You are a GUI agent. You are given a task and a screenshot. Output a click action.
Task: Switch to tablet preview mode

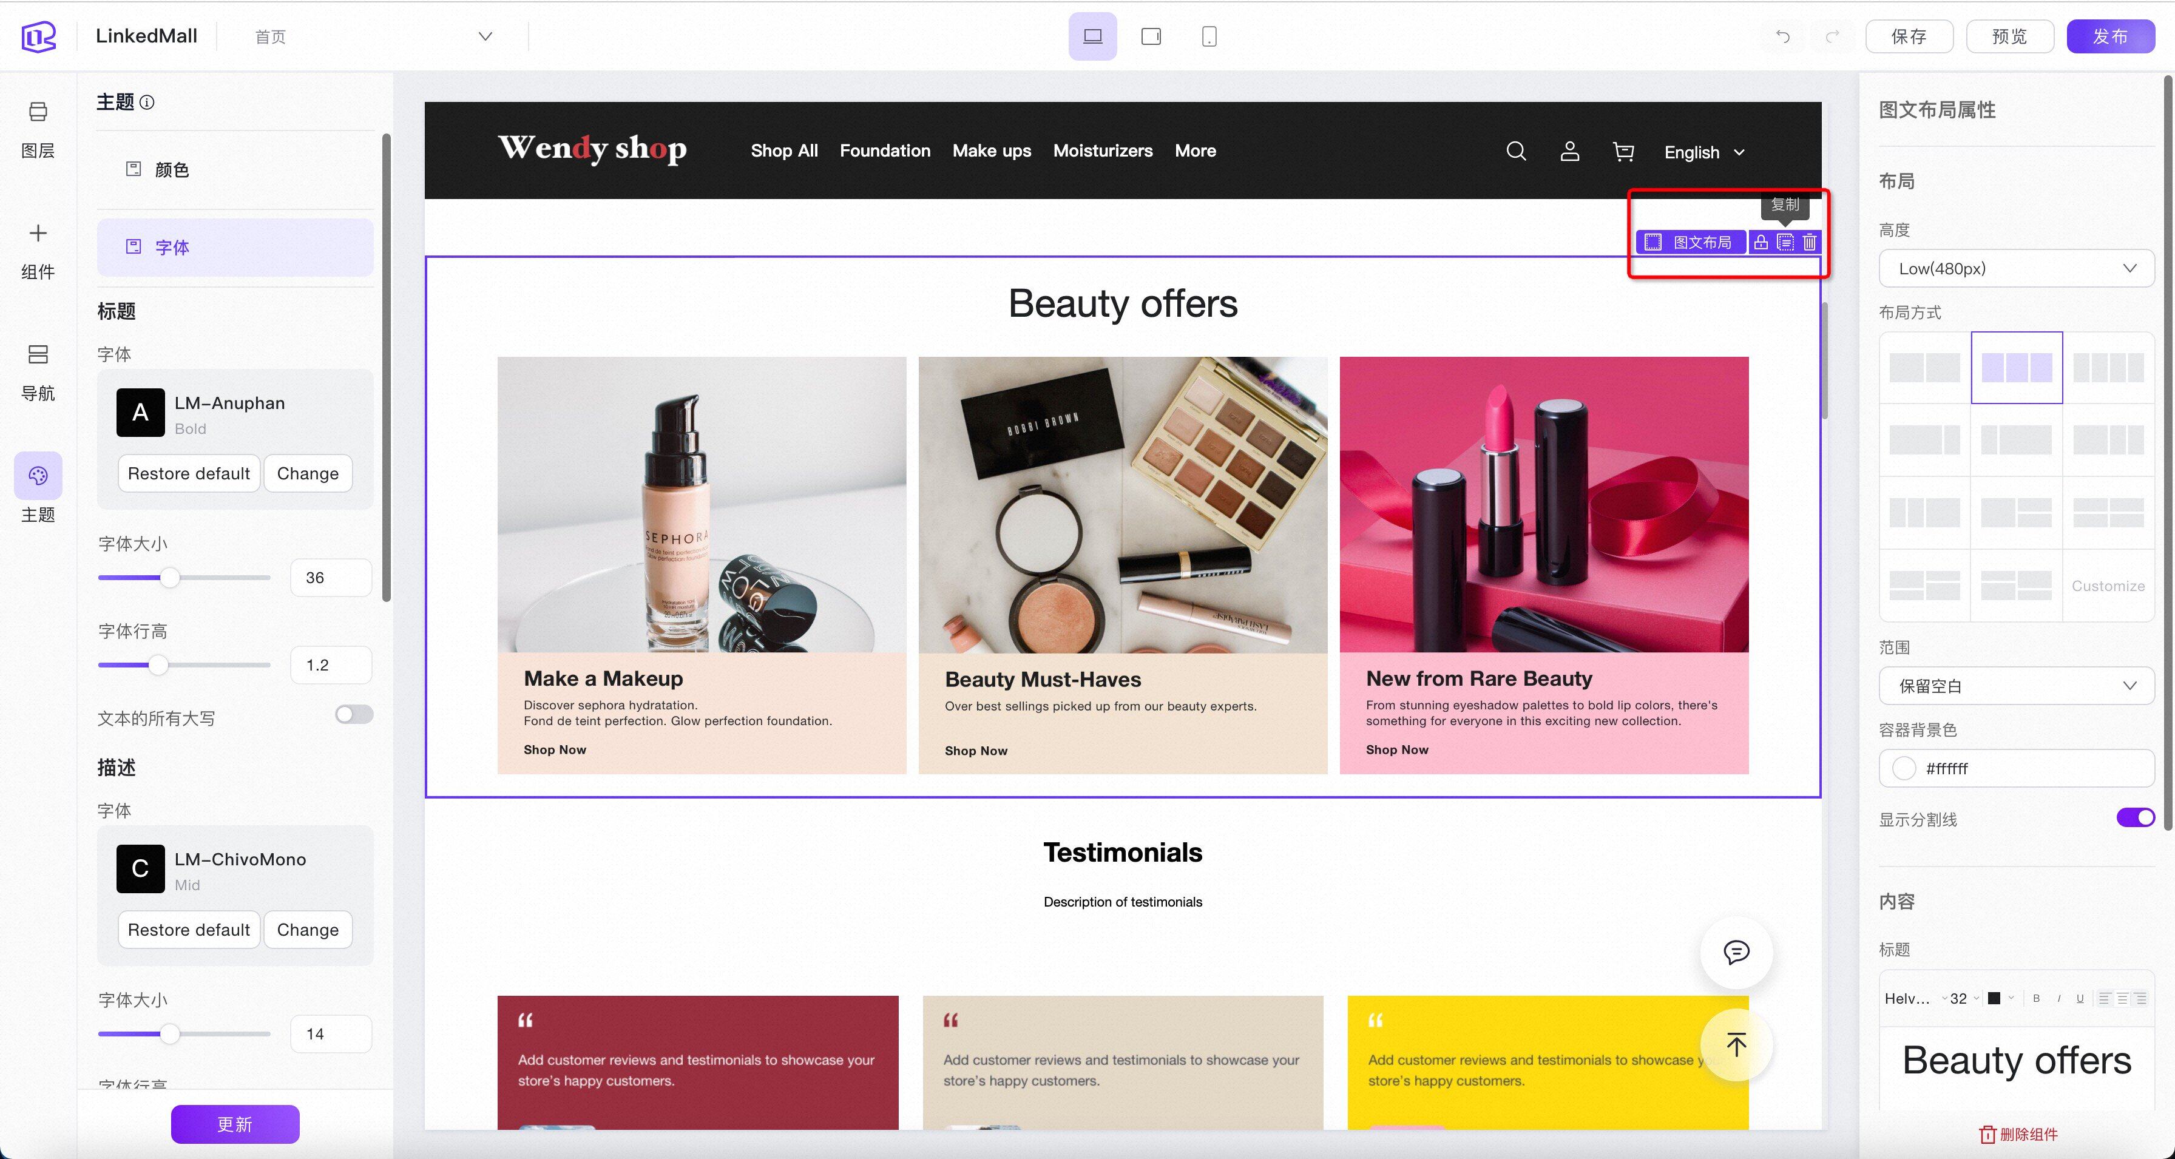[x=1151, y=36]
